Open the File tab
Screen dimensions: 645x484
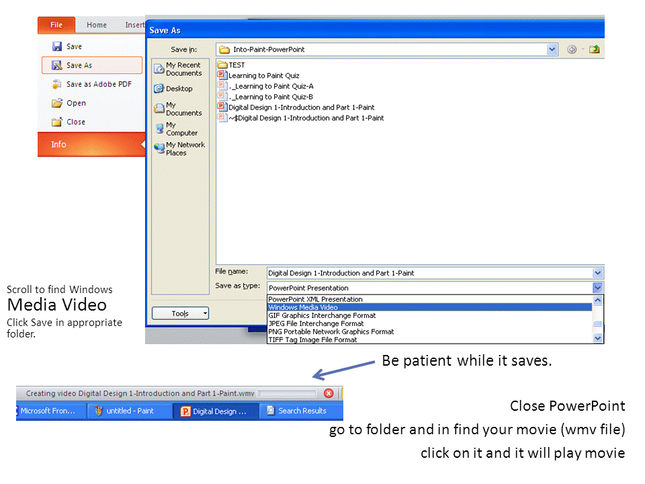click(56, 25)
